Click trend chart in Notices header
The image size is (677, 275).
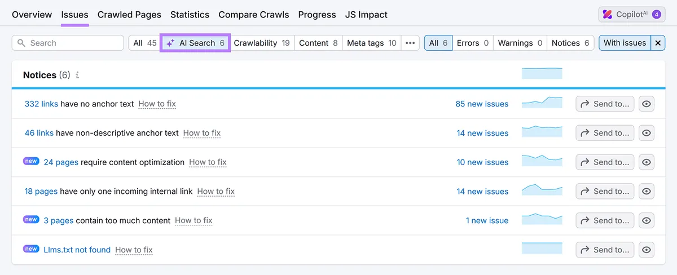tap(542, 74)
